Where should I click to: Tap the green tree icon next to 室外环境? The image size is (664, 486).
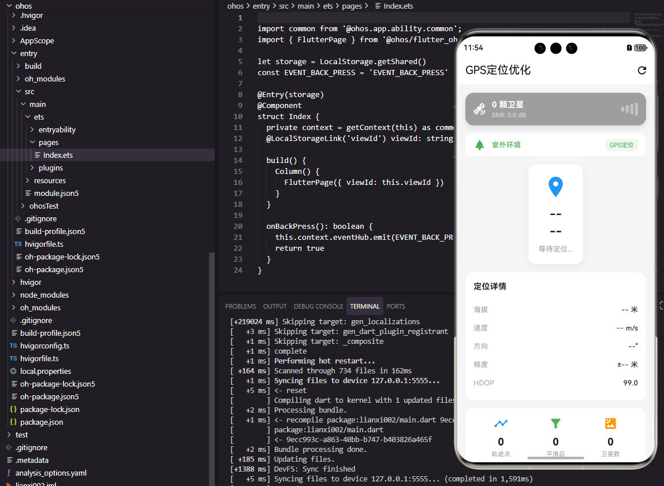click(x=481, y=145)
